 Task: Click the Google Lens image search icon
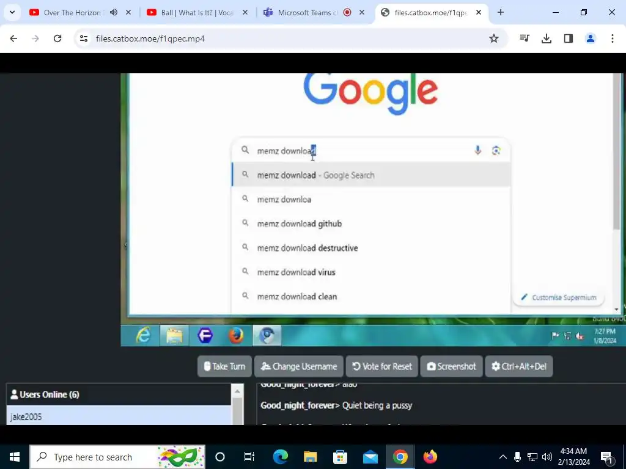tap(496, 150)
